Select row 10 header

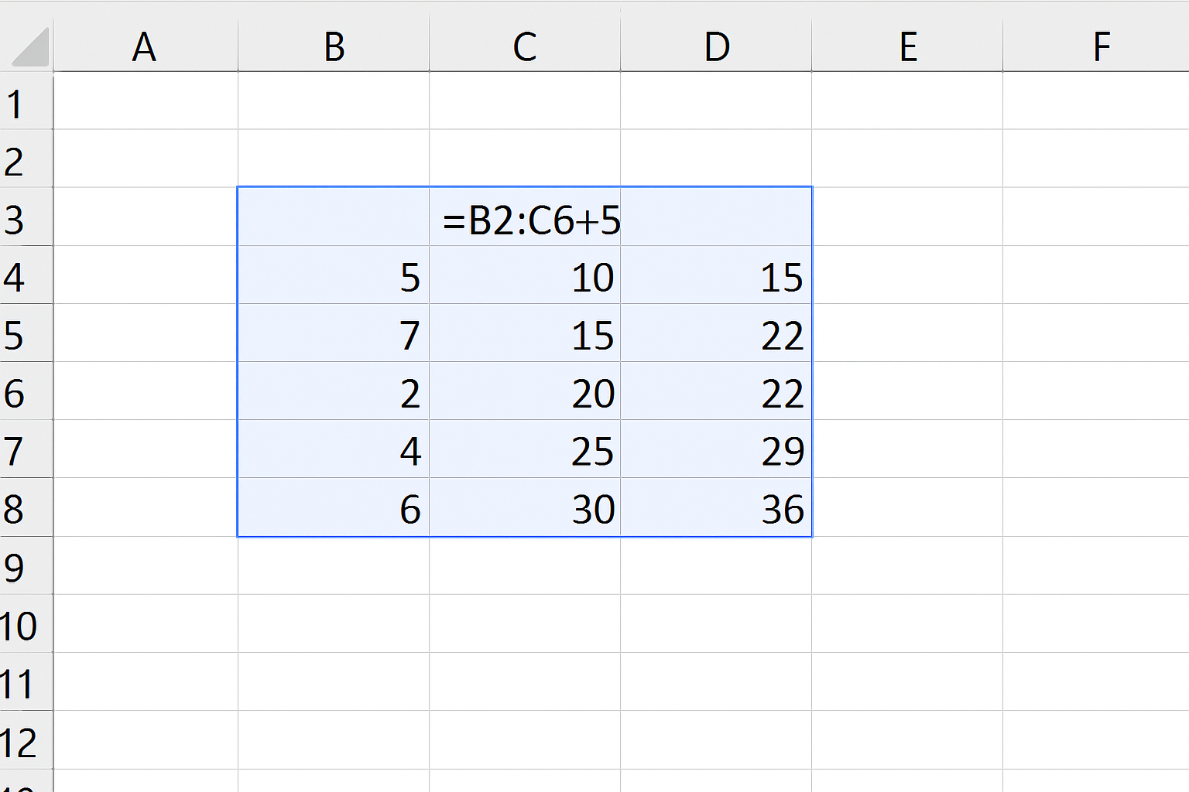[26, 623]
